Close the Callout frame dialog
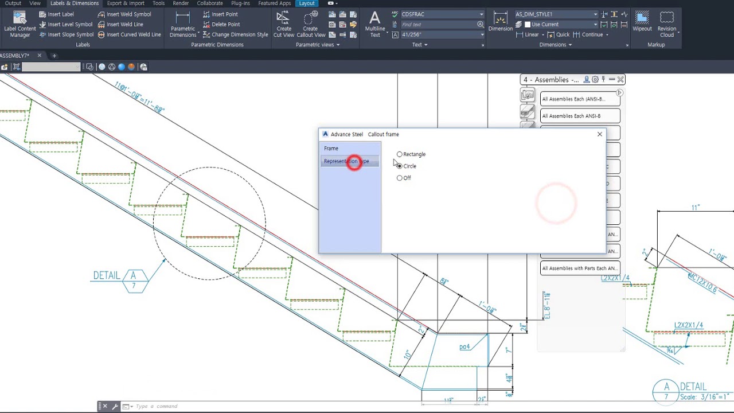 [x=600, y=134]
